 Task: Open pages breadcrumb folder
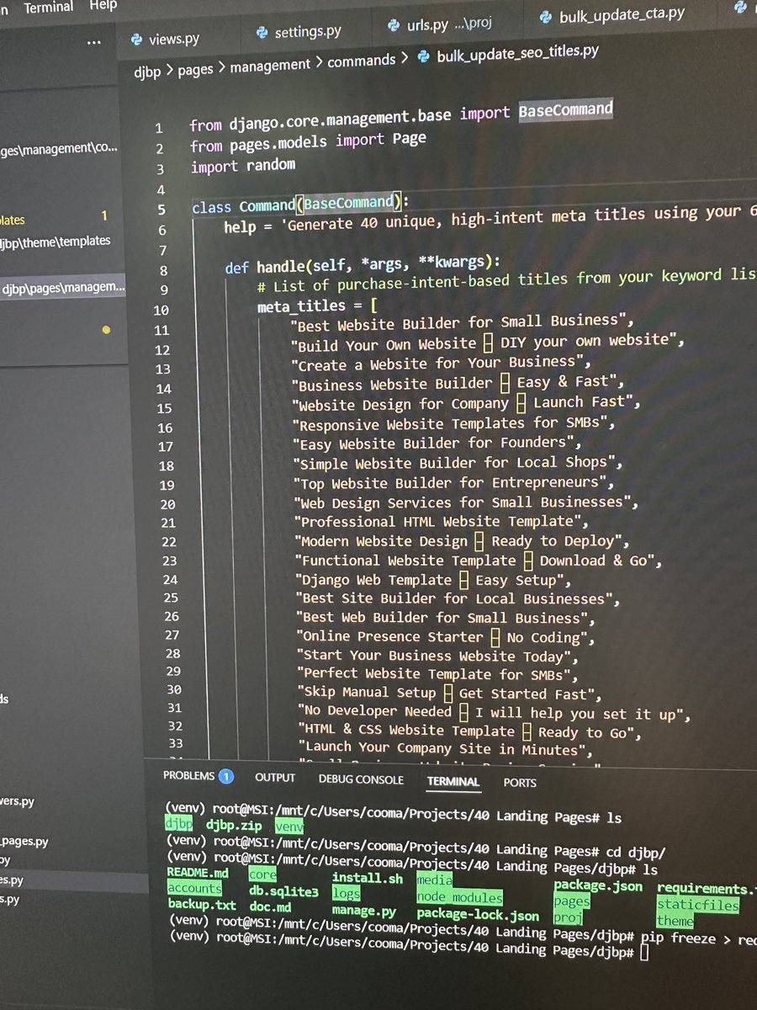point(195,70)
